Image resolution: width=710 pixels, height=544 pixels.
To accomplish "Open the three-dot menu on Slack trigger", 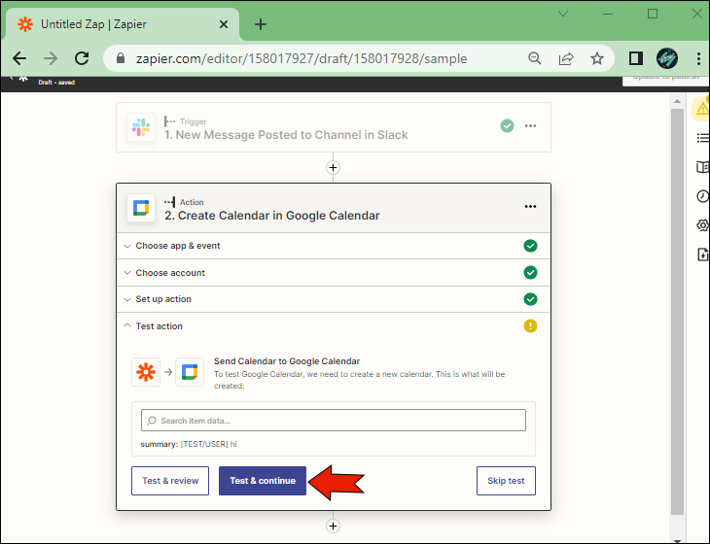I will pos(530,126).
